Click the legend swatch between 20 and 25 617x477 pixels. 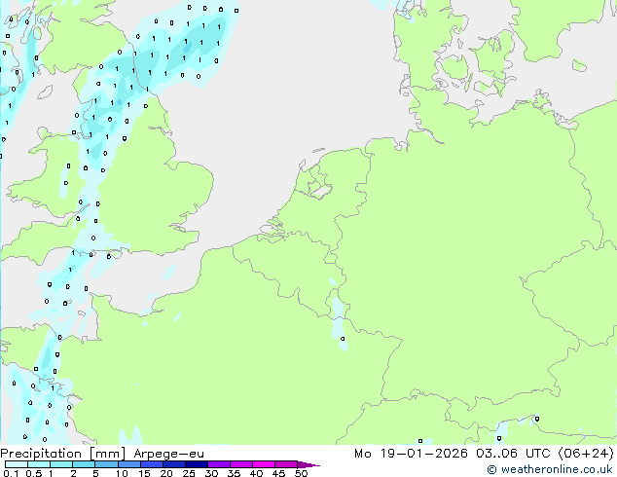[x=173, y=464]
